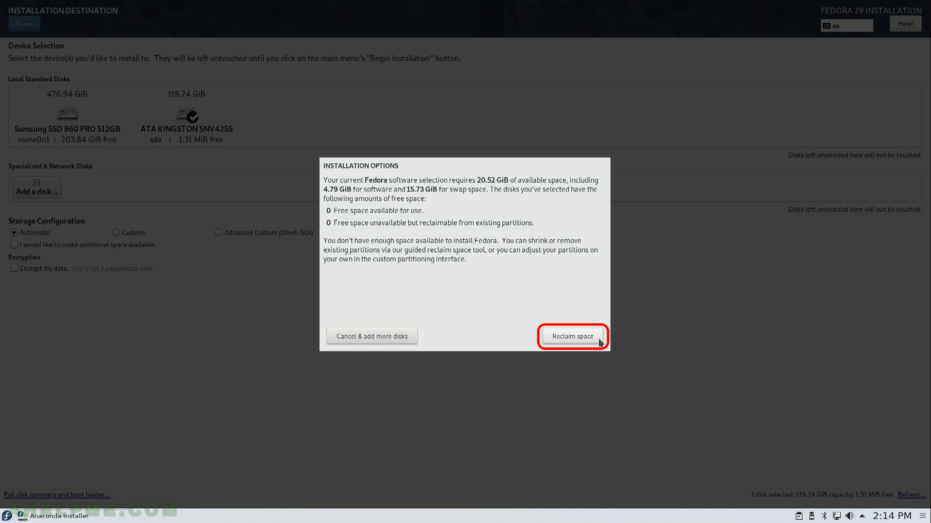Click the 'nvme0n1 / 203.84 GiB free' label
This screenshot has height=523, width=931.
point(67,139)
